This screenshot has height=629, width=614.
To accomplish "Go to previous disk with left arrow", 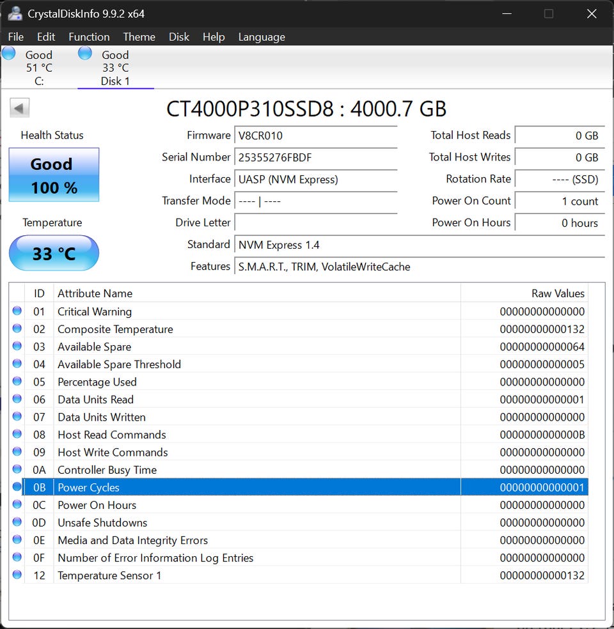I will click(x=19, y=108).
